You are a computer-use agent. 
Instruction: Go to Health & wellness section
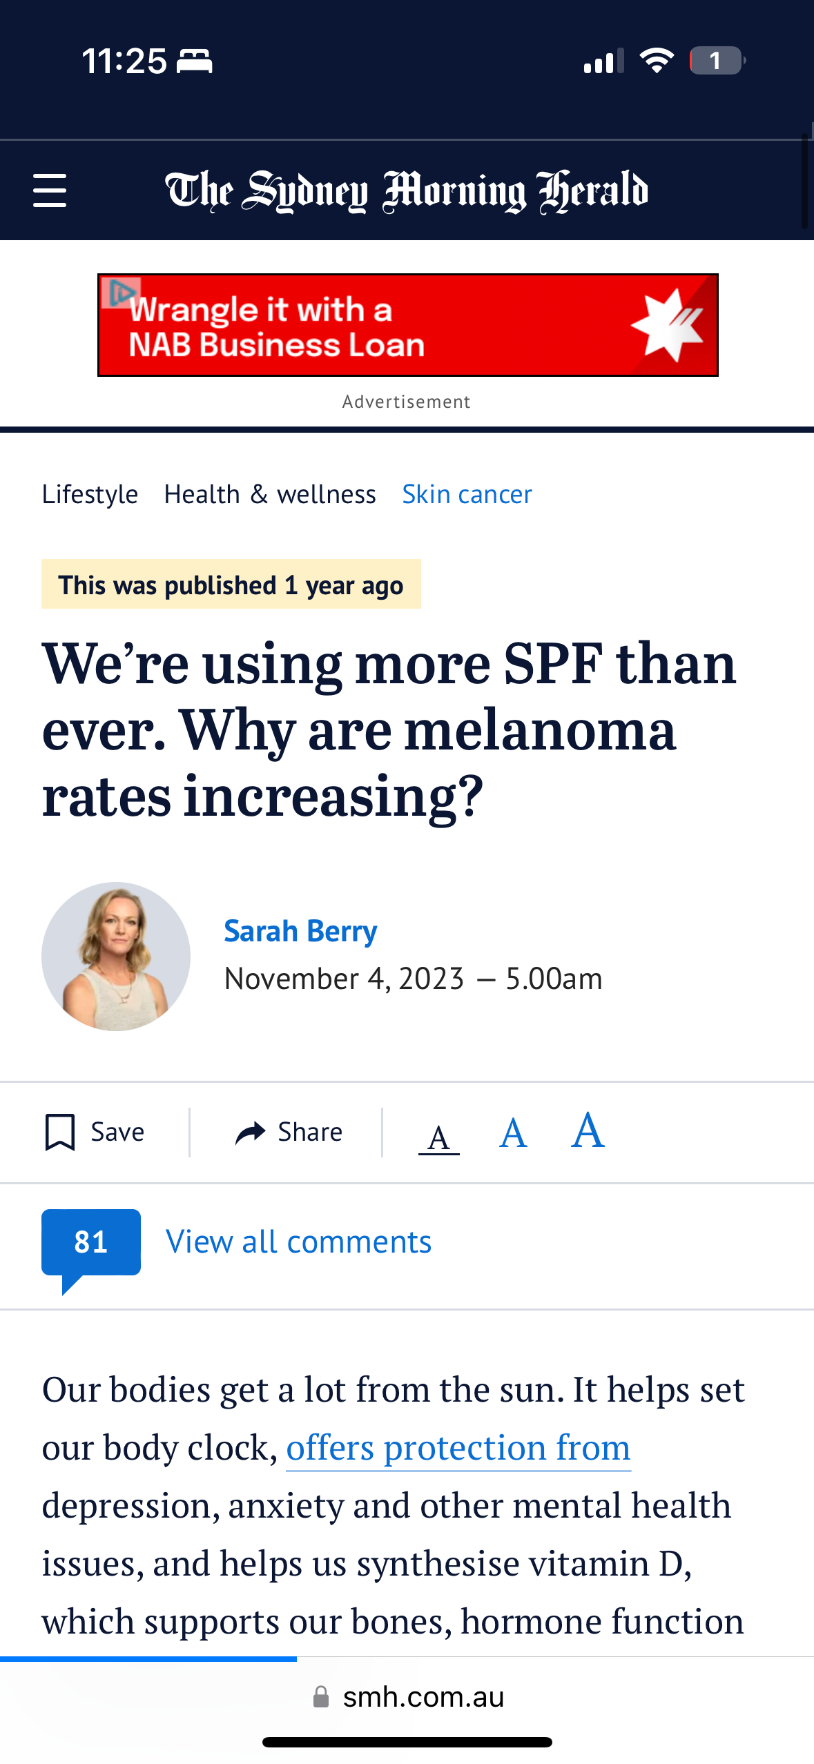pos(270,494)
